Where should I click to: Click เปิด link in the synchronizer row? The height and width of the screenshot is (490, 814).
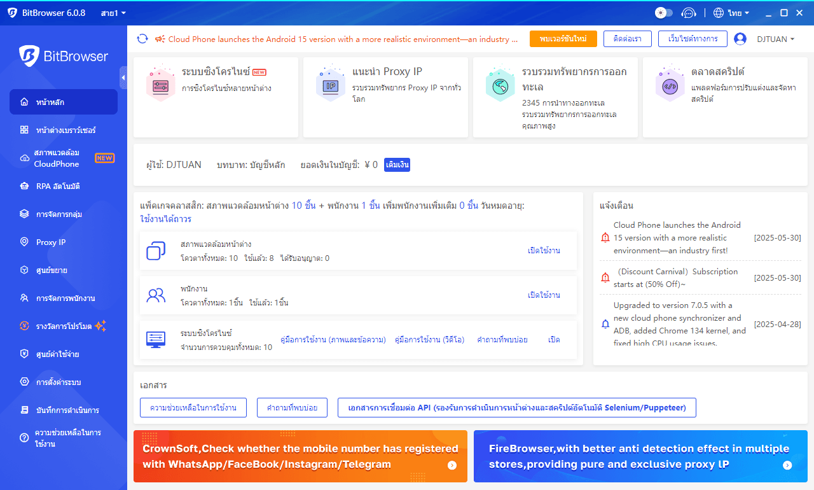coord(554,340)
